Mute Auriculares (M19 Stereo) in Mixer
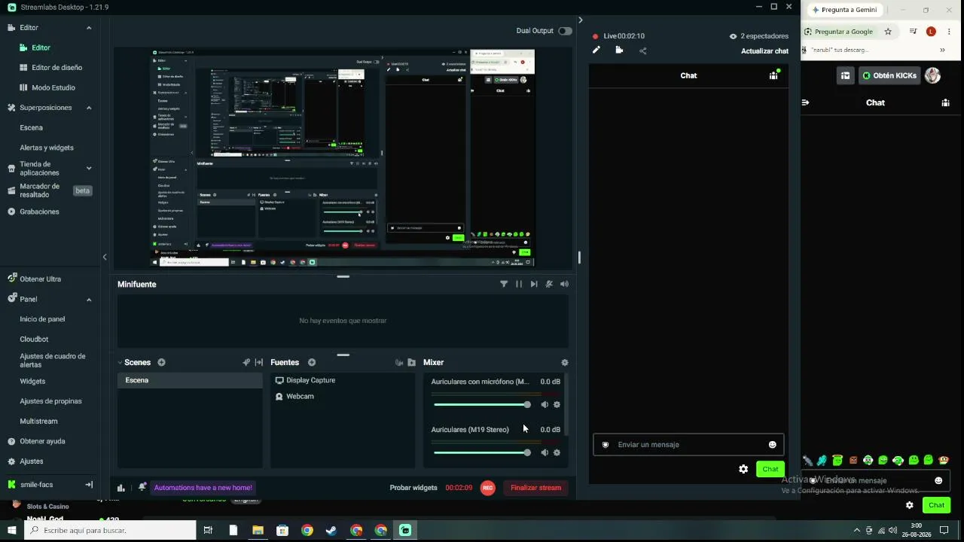This screenshot has height=542, width=964. 545,452
